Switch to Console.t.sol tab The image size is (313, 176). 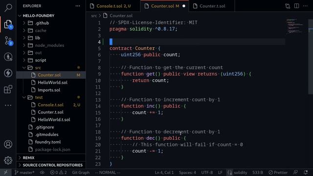point(113,6)
